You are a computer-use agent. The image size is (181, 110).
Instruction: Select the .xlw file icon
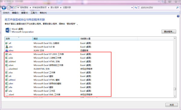pos(7,91)
